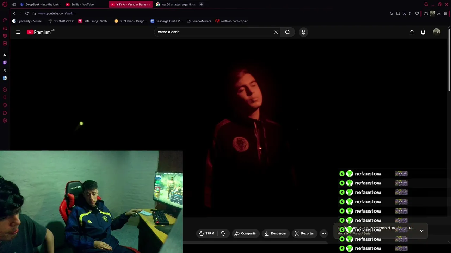The image size is (451, 253).
Task: Go to YouTube Premium home logo
Action: (39, 32)
